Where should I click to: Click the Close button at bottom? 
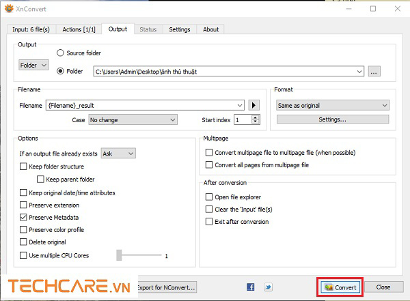(x=383, y=287)
